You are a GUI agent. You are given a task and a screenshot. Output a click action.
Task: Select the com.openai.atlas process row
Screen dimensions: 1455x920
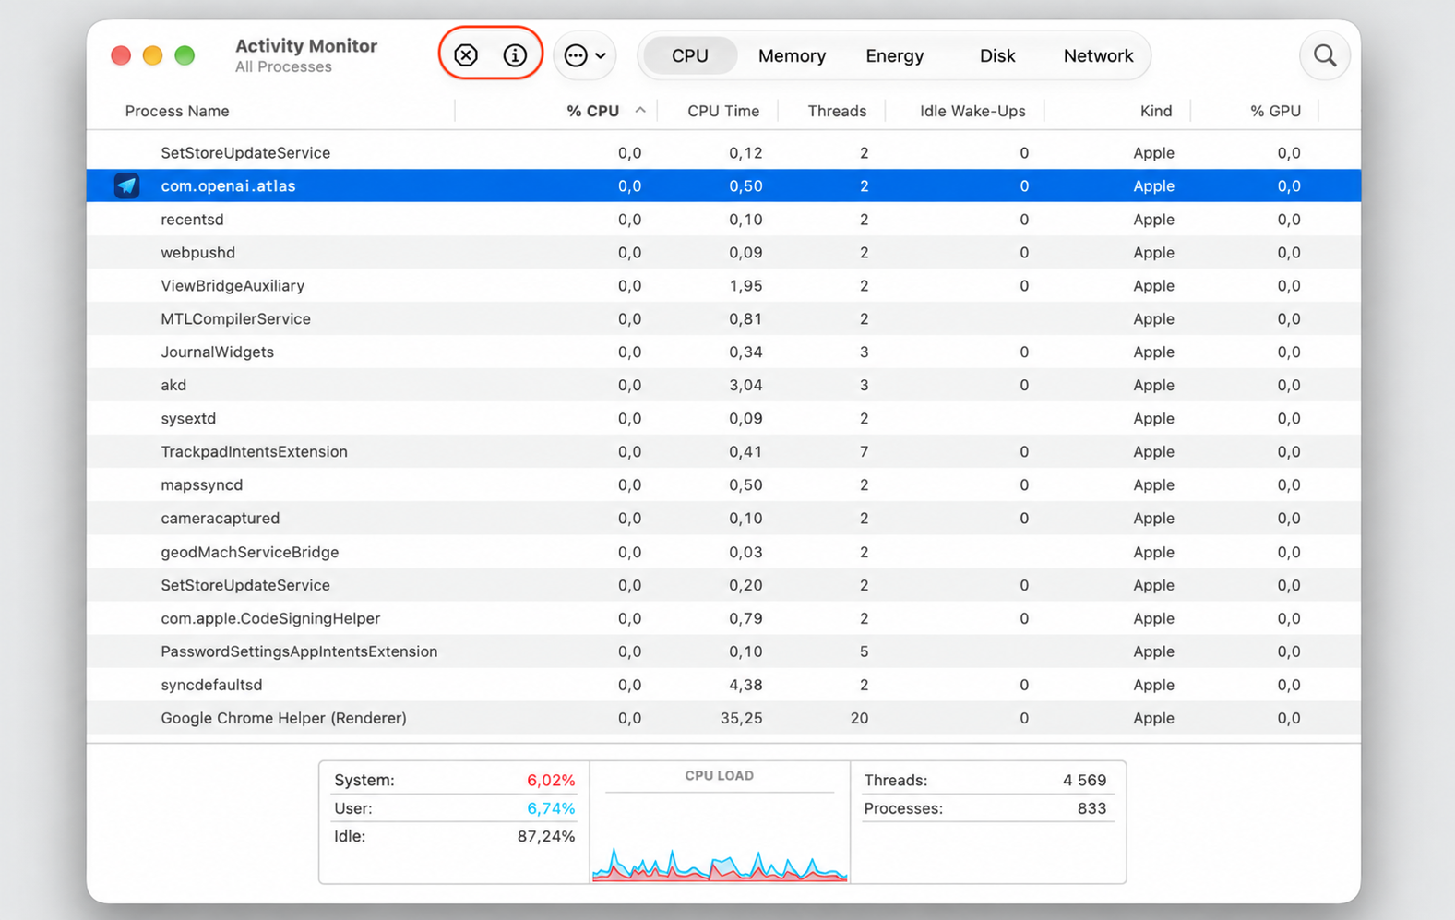point(723,185)
